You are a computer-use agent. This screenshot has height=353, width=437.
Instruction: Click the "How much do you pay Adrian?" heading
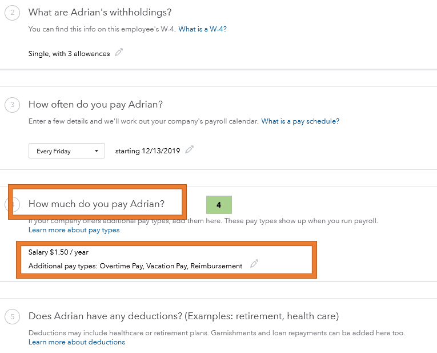pyautogui.click(x=97, y=204)
